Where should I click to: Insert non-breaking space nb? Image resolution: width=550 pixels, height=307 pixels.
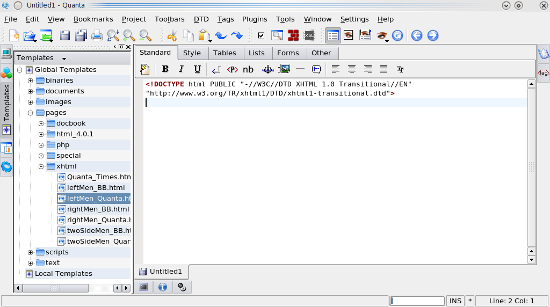(x=248, y=69)
